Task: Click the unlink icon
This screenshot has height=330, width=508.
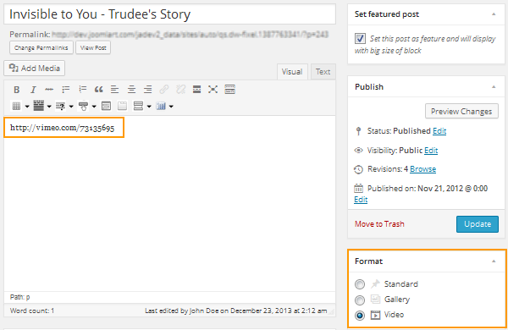Action: pos(180,90)
